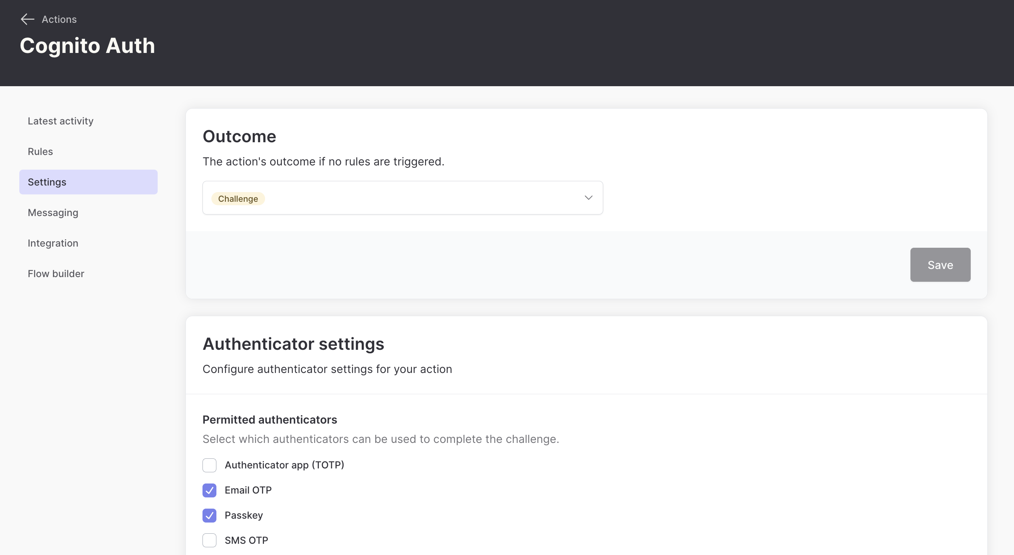Click the chevron arrow in Outcome dropdown
Viewport: 1014px width, 555px height.
[x=588, y=197]
